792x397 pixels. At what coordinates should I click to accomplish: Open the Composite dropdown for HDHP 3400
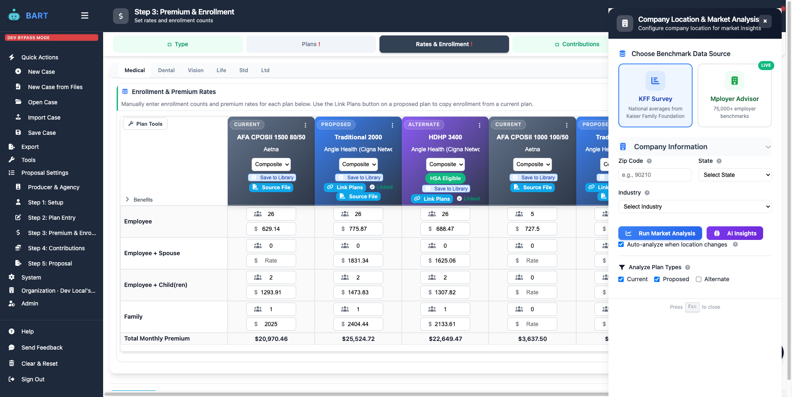445,164
